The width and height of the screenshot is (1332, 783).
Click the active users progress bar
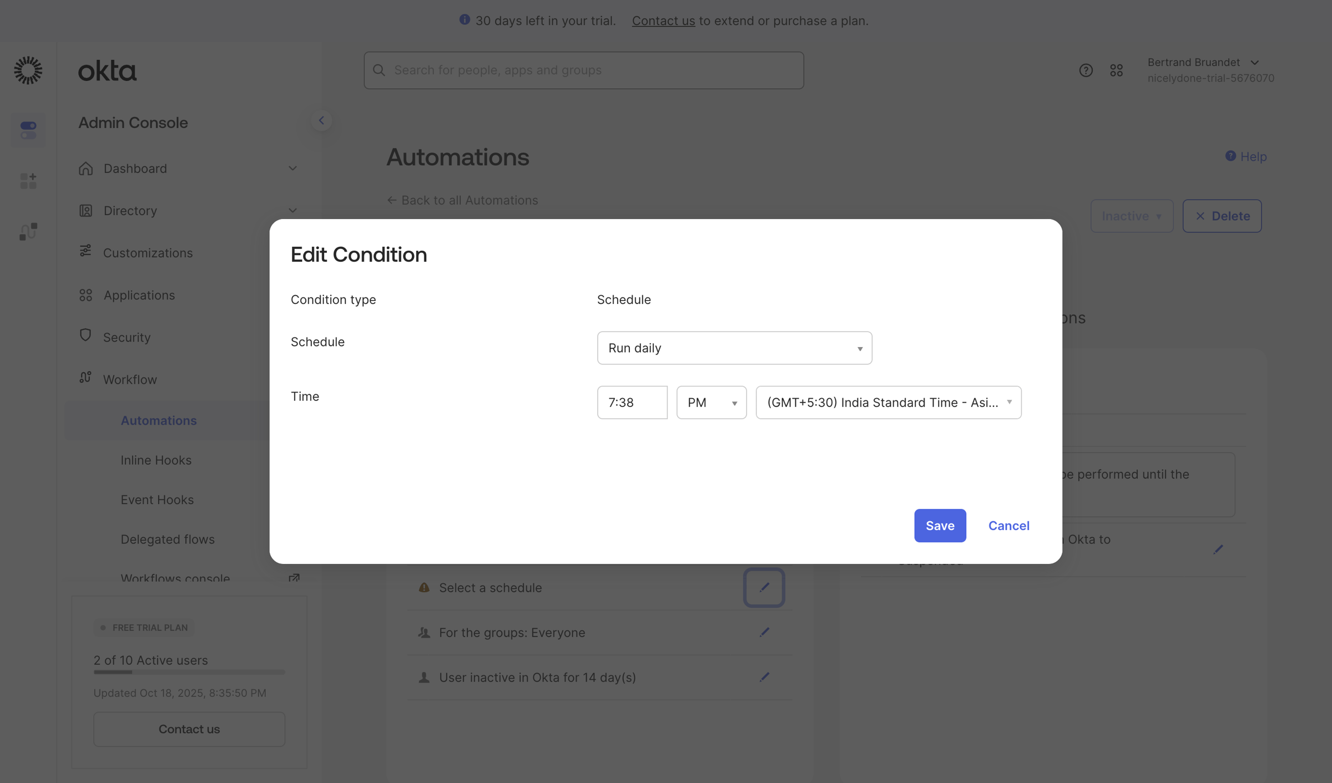tap(189, 672)
